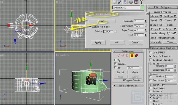The height and width of the screenshot is (105, 178).
Task: Enable Render Iterations checkbox
Action: click(151, 77)
